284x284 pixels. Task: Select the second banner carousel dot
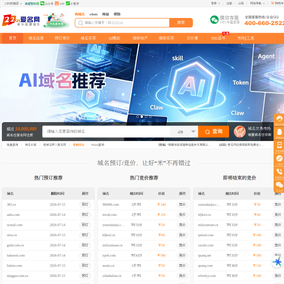[142, 116]
